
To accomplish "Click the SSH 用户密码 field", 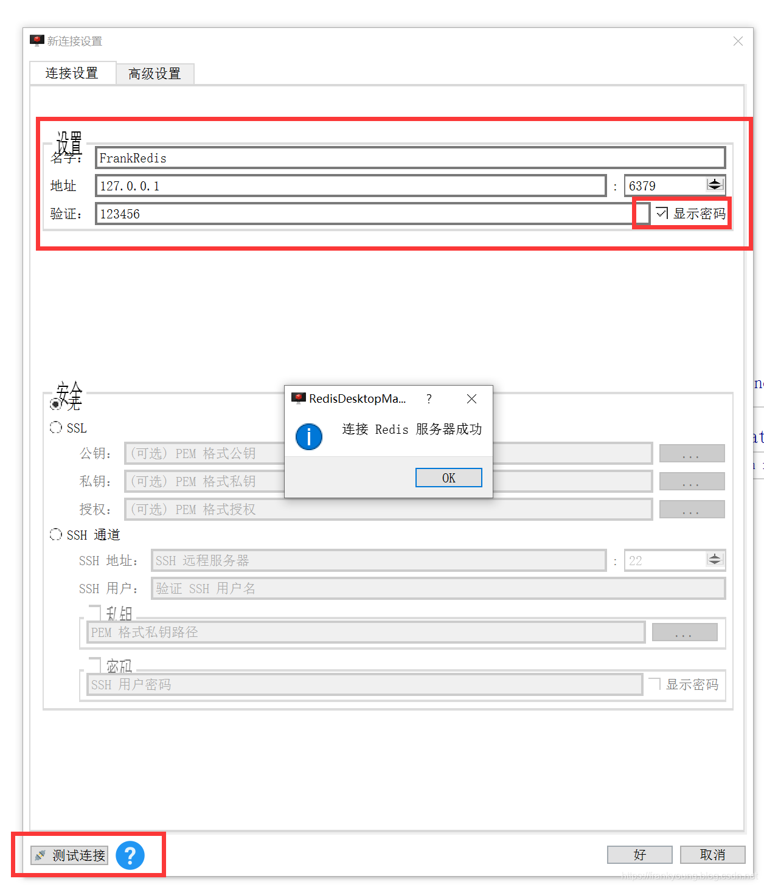I will pos(364,684).
